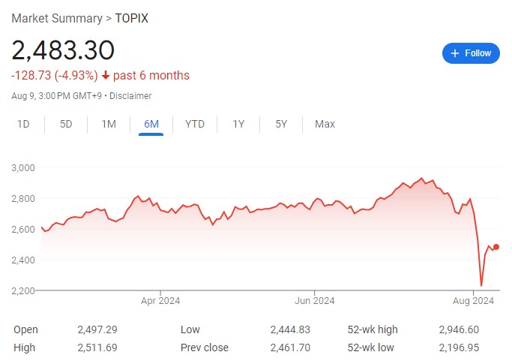Click the TOPIX title text
This screenshot has width=512, height=364.
[131, 19]
